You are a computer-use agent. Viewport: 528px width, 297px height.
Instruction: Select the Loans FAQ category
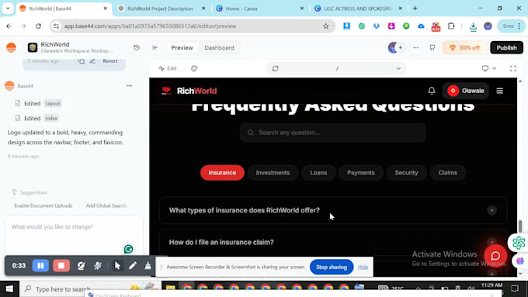[x=318, y=173]
